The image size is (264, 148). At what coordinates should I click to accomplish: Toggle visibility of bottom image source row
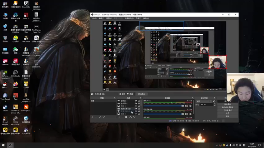(x=136, y=114)
